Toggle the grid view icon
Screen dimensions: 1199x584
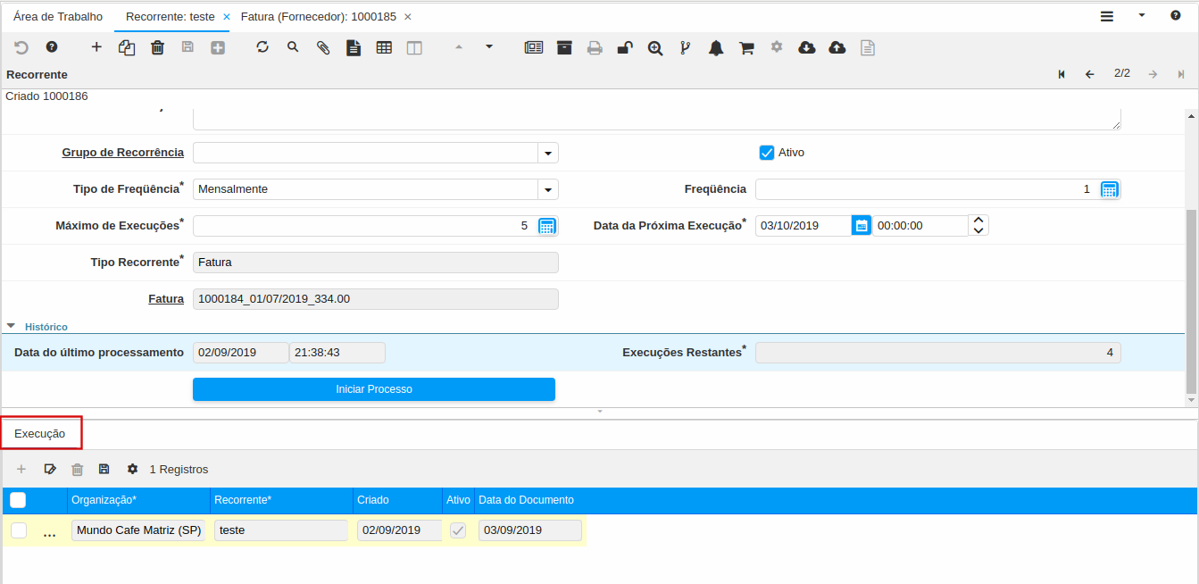coord(384,47)
